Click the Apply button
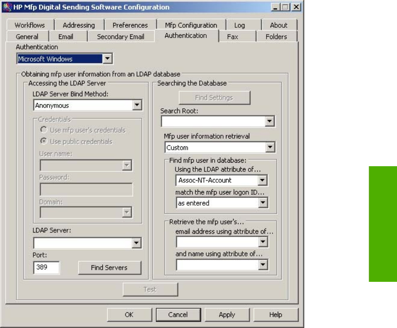 pos(227,315)
